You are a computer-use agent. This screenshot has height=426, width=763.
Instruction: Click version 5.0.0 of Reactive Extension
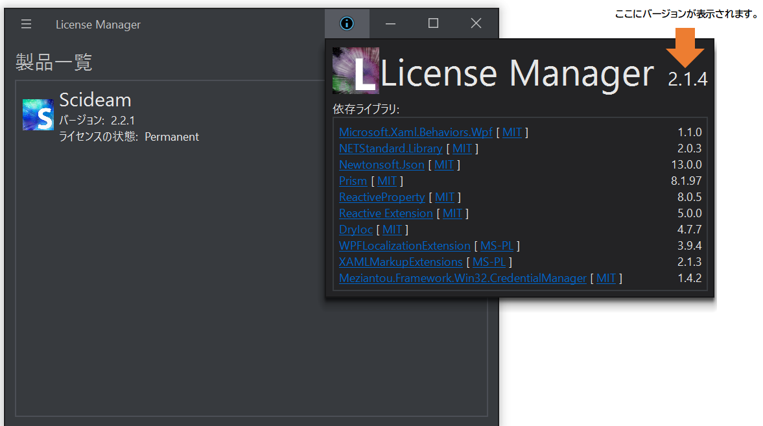tap(690, 213)
